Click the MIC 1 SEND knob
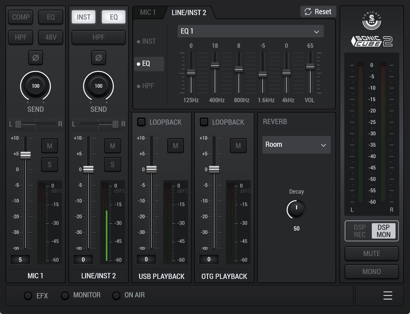Screen dimensions: 410x314 35,86
